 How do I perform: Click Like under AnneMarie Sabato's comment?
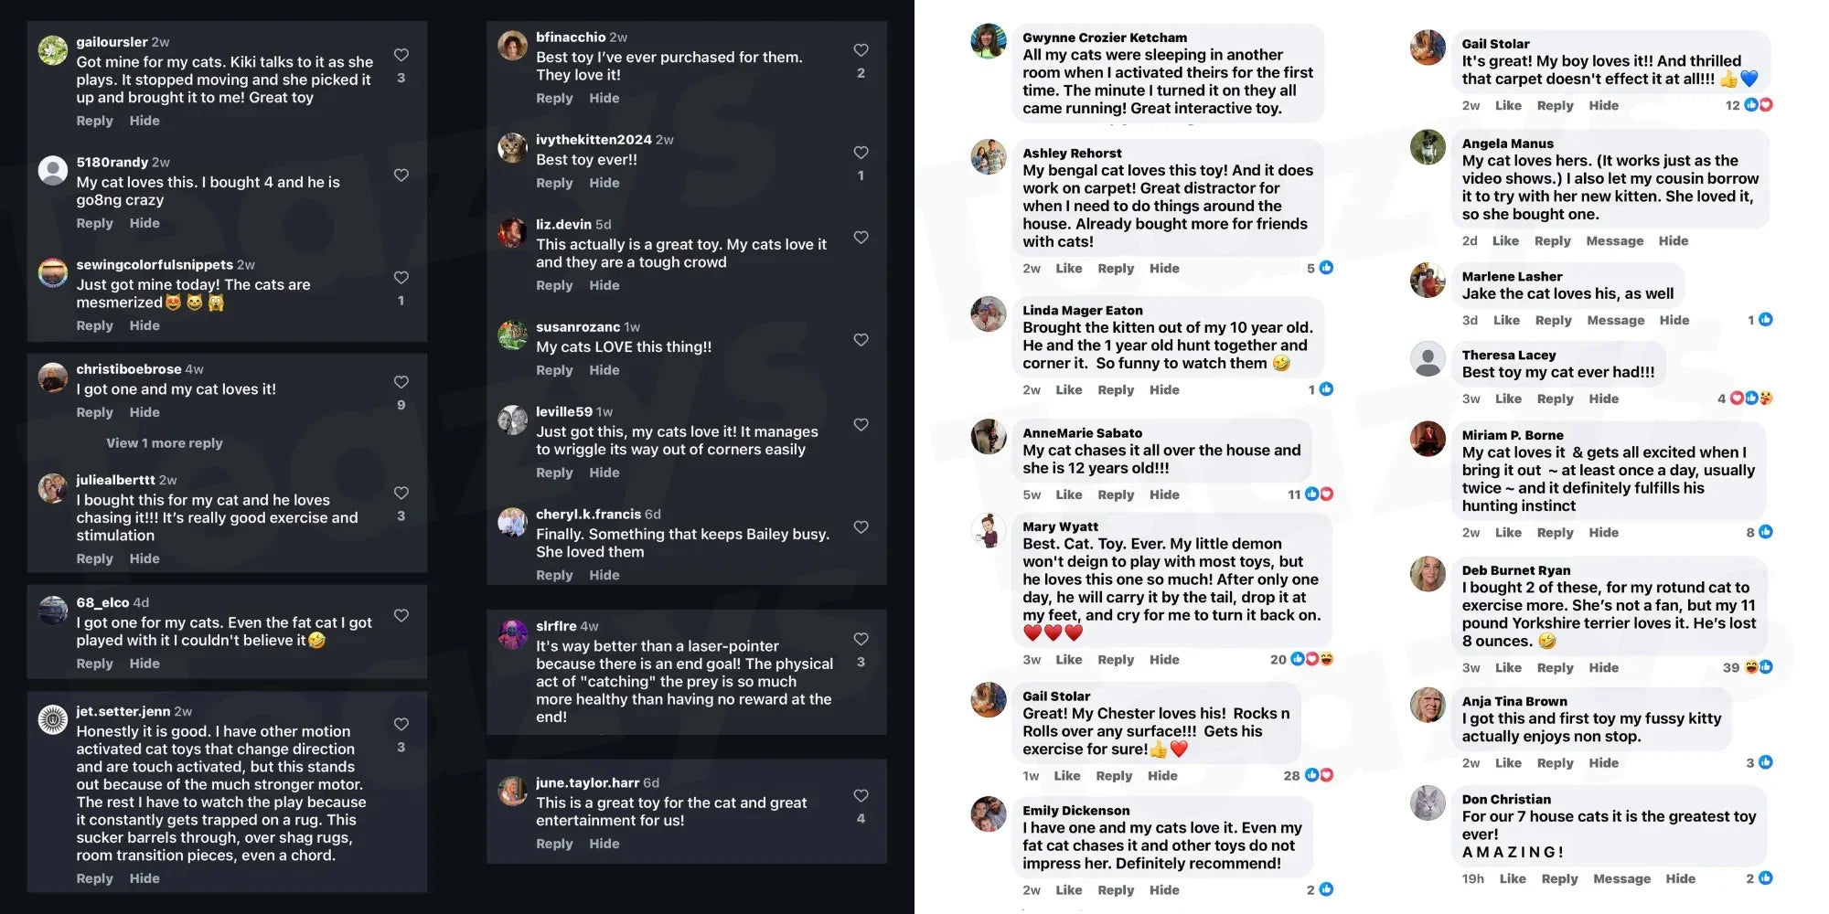(1068, 494)
